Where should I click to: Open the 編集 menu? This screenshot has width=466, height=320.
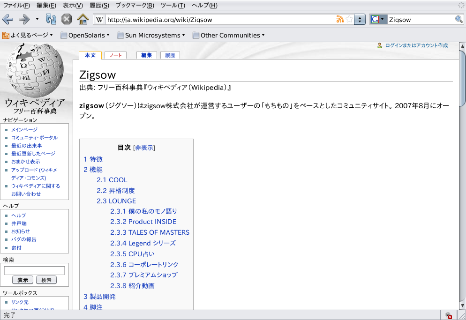(x=46, y=5)
